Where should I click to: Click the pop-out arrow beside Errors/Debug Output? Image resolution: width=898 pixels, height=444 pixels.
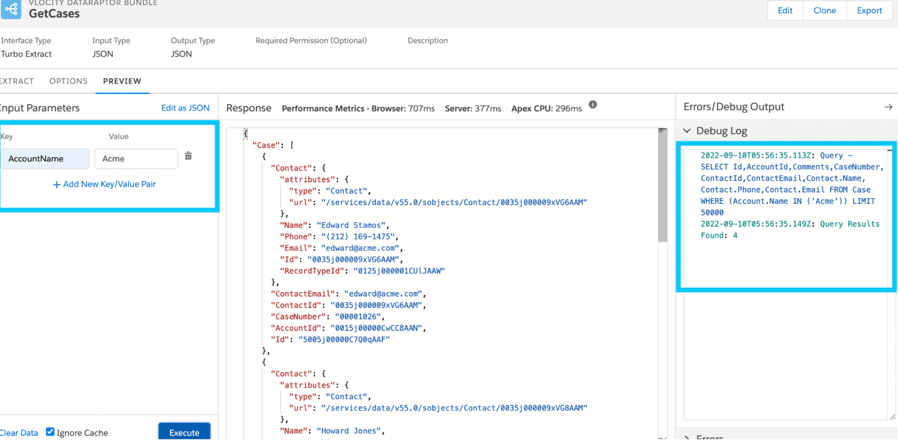889,106
